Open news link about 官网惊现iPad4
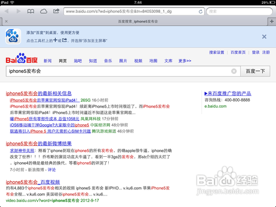This screenshot has height=207, width=276. click(x=45, y=100)
